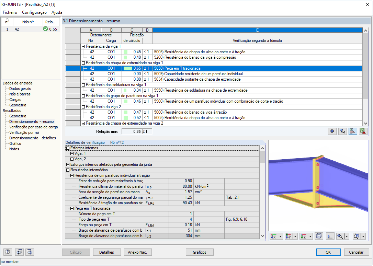This screenshot has height=266, width=373.
Task: Collapse Resistência da chapa de extremidade na viga 1
Action: tap(83, 63)
